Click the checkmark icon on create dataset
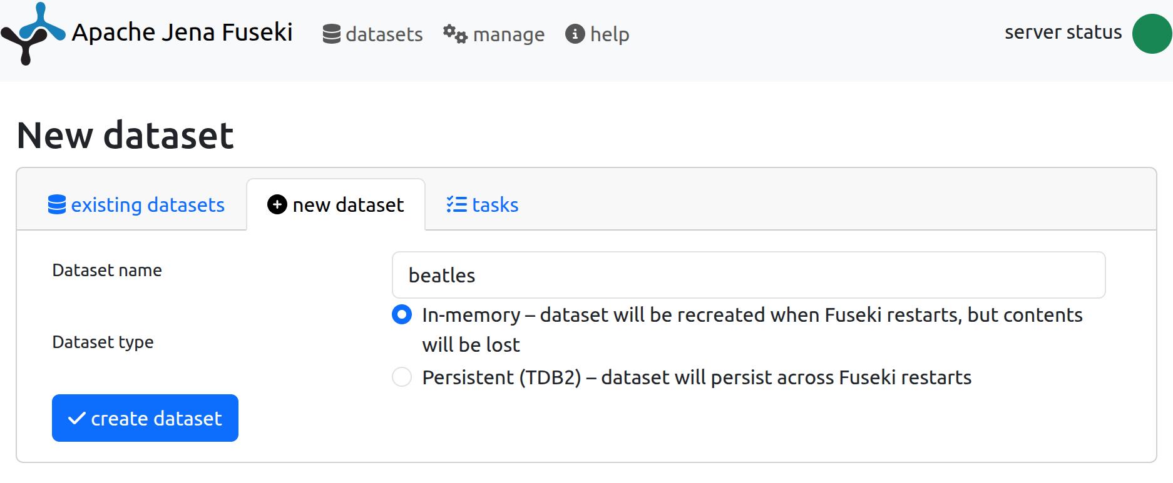This screenshot has width=1173, height=483. click(x=76, y=419)
